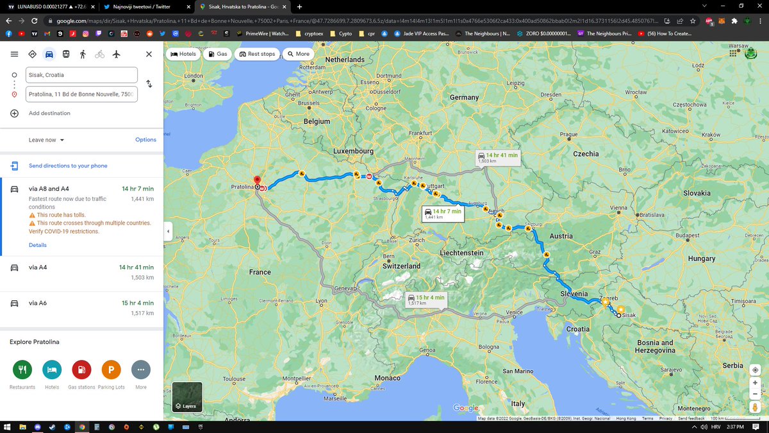The height and width of the screenshot is (433, 769).
Task: Zoom out on the map
Action: [x=756, y=394]
